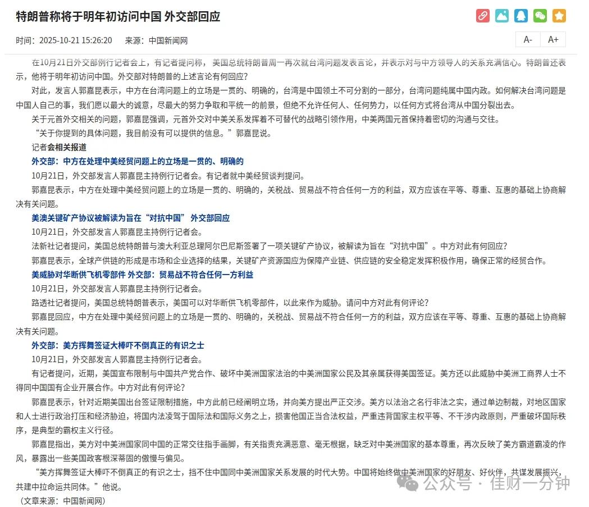The width and height of the screenshot is (589, 507).
Task: Click paragraph starting 对此，发言人郭嘉昆表示
Action: [291, 98]
